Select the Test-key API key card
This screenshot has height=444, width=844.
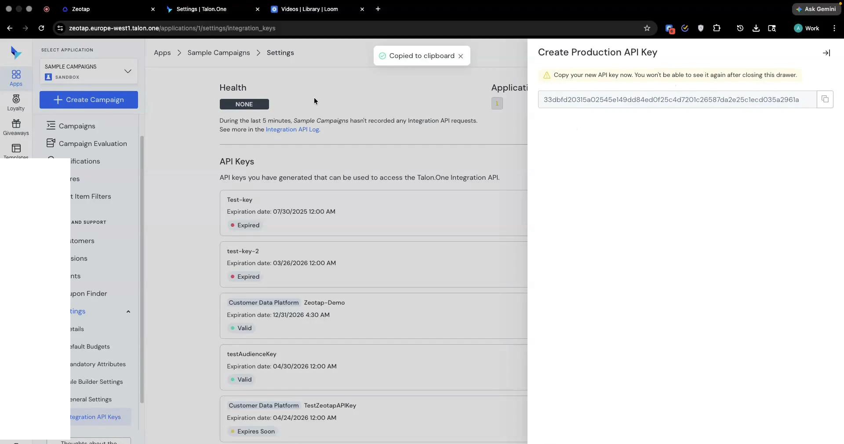point(374,213)
